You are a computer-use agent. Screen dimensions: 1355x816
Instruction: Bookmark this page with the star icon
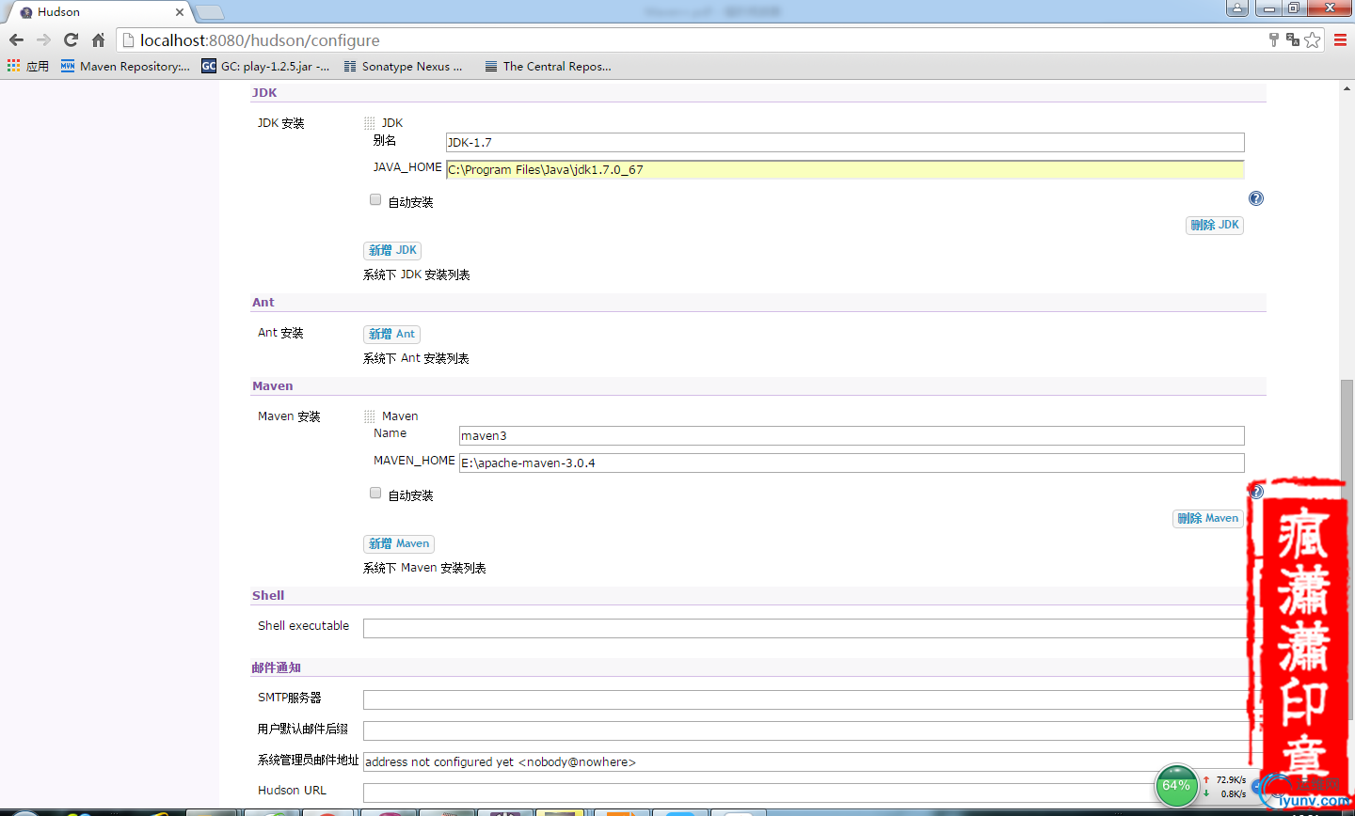1313,39
